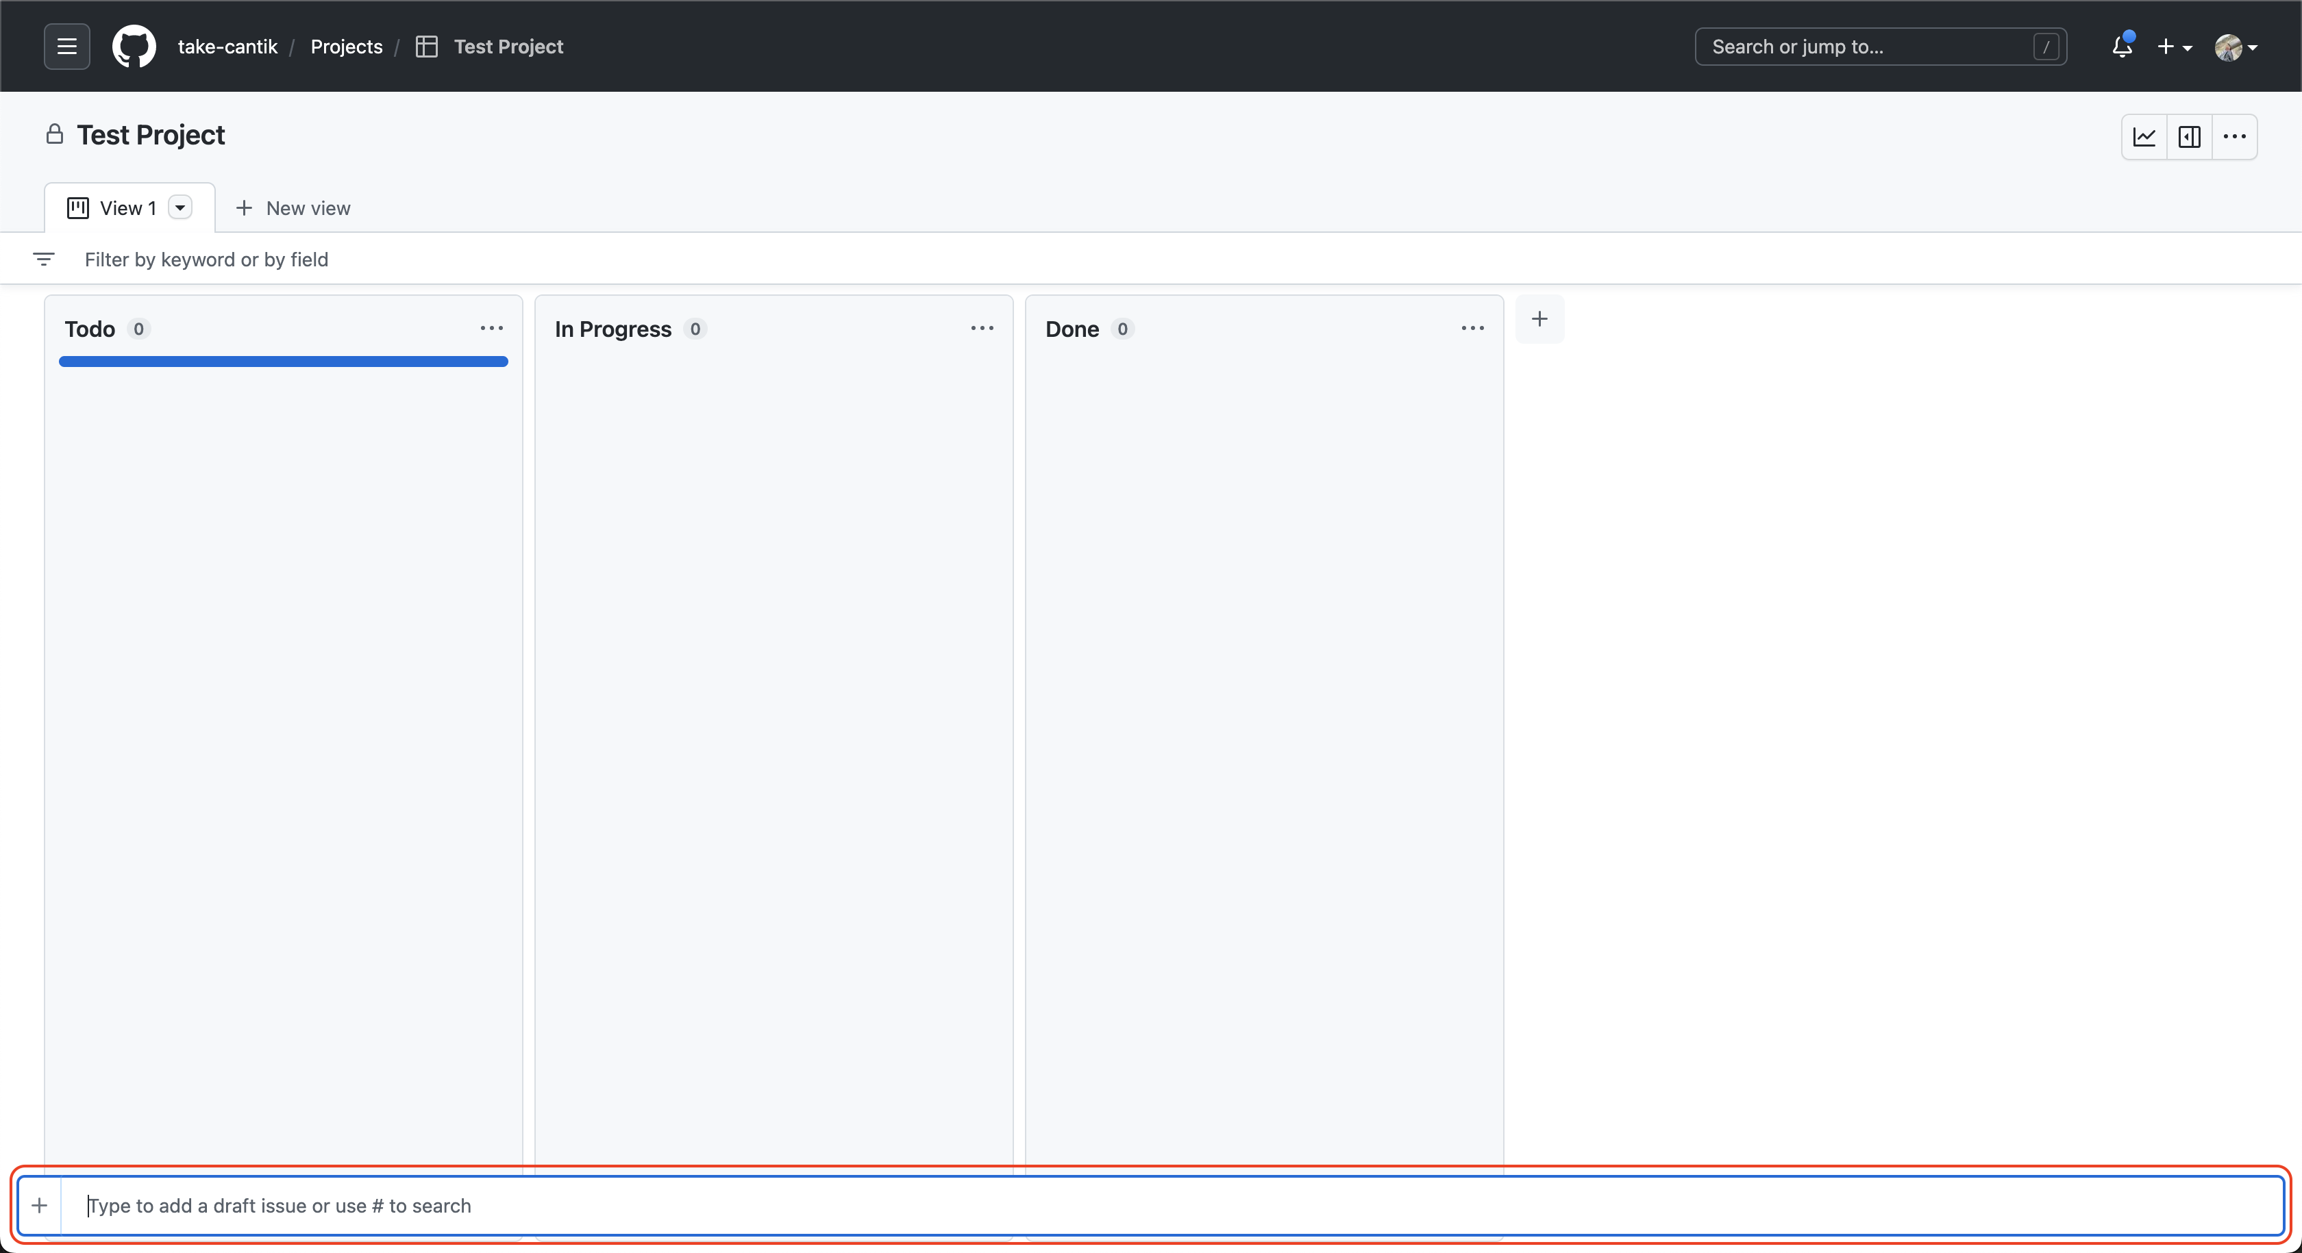This screenshot has height=1253, width=2302.
Task: Toggle the project details side panel
Action: pos(2190,137)
